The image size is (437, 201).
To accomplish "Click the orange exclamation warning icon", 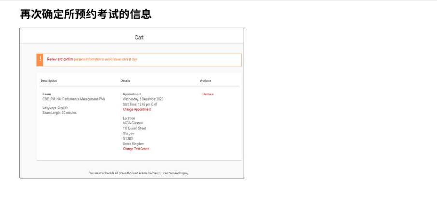I will (40, 59).
